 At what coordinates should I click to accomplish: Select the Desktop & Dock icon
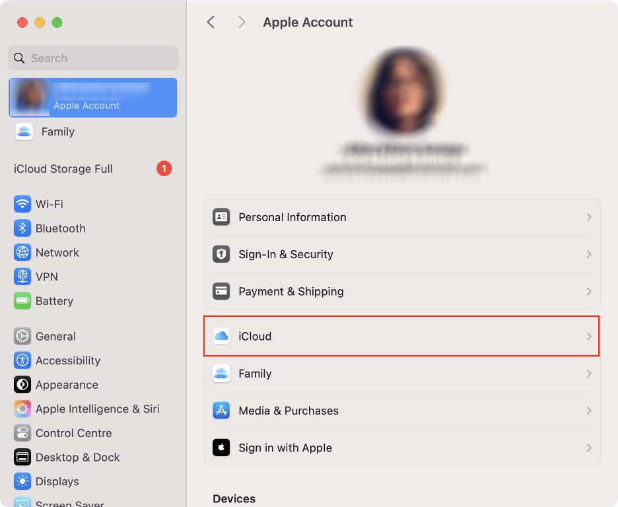point(22,457)
